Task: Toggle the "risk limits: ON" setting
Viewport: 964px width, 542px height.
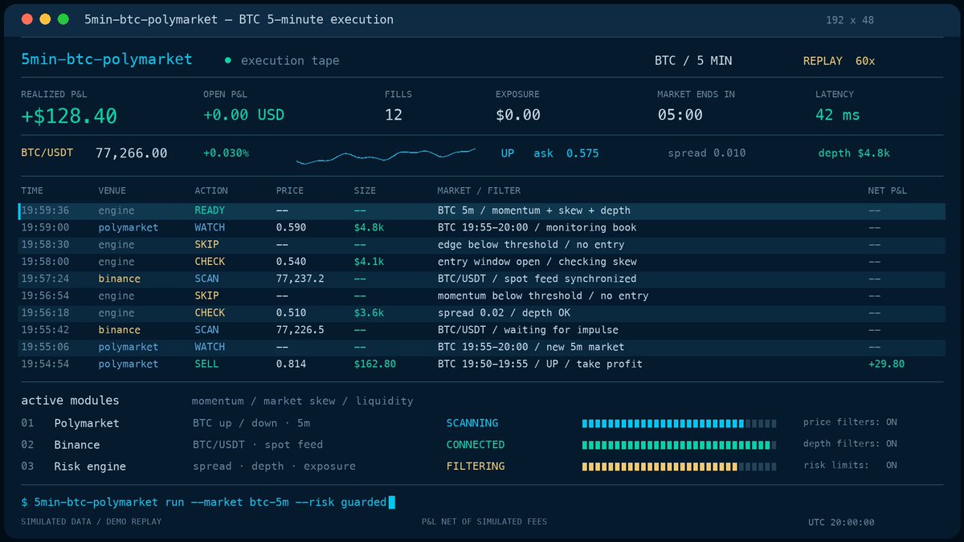Action: [x=850, y=466]
